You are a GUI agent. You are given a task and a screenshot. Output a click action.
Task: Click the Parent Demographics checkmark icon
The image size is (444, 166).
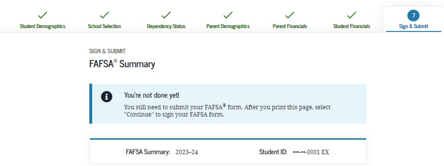(x=228, y=15)
